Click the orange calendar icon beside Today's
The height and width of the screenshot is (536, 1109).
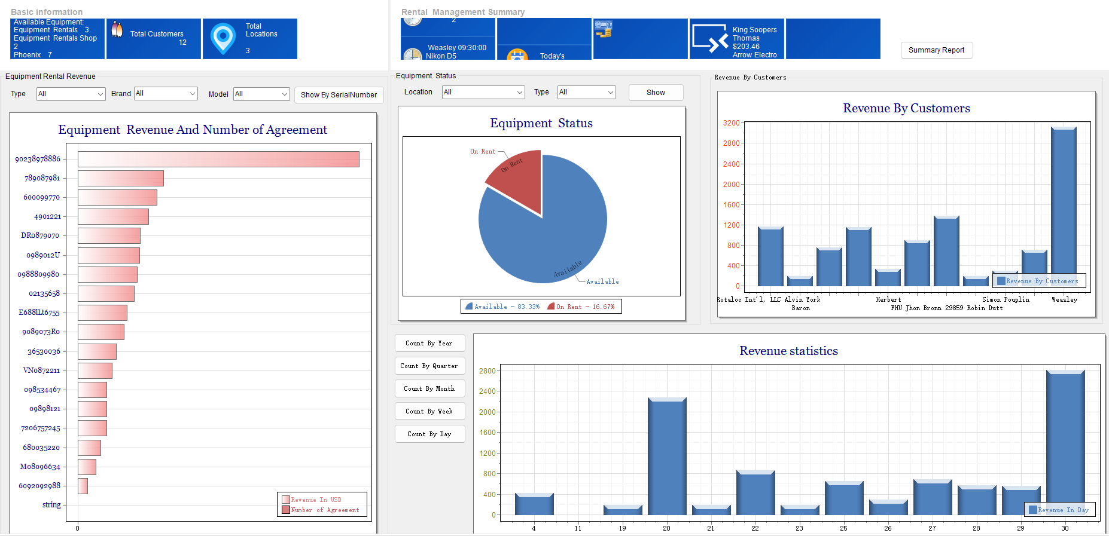coord(517,55)
